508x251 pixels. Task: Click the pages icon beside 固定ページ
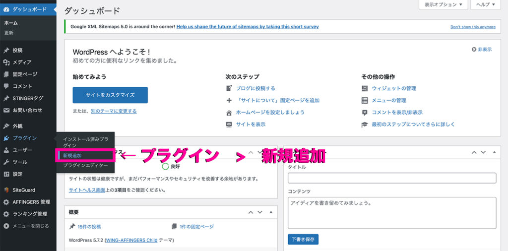[6, 74]
